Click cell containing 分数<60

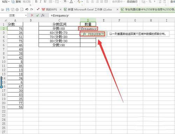pos(59,29)
